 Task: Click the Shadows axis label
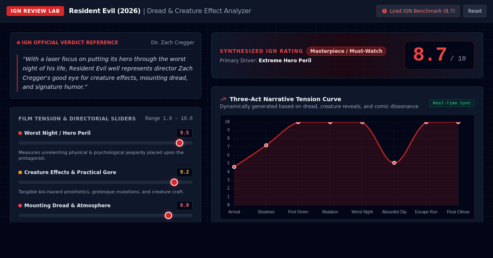(x=266, y=212)
